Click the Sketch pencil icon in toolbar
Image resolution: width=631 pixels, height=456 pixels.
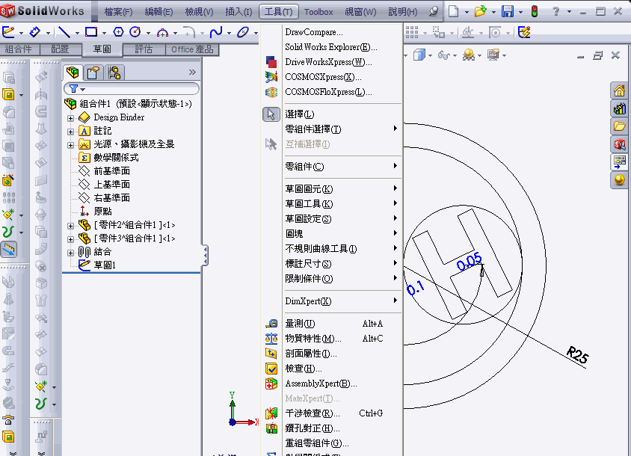(8, 32)
